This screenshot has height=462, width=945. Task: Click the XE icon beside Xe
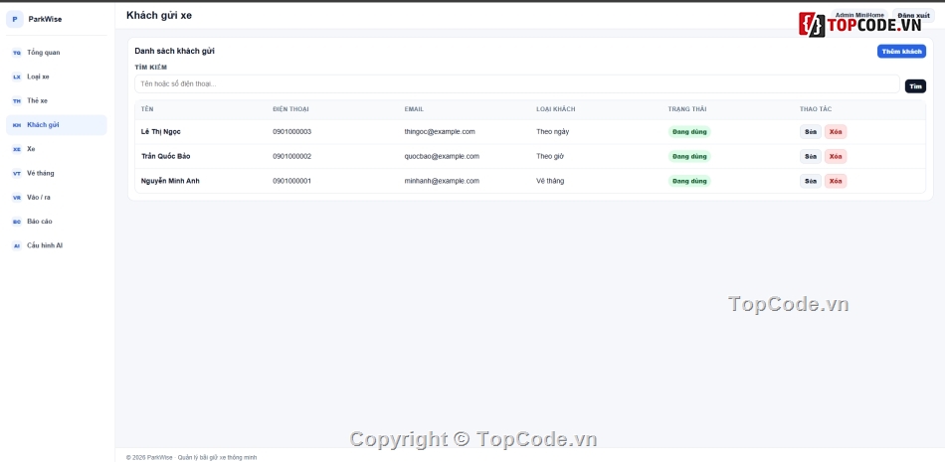[x=17, y=149]
